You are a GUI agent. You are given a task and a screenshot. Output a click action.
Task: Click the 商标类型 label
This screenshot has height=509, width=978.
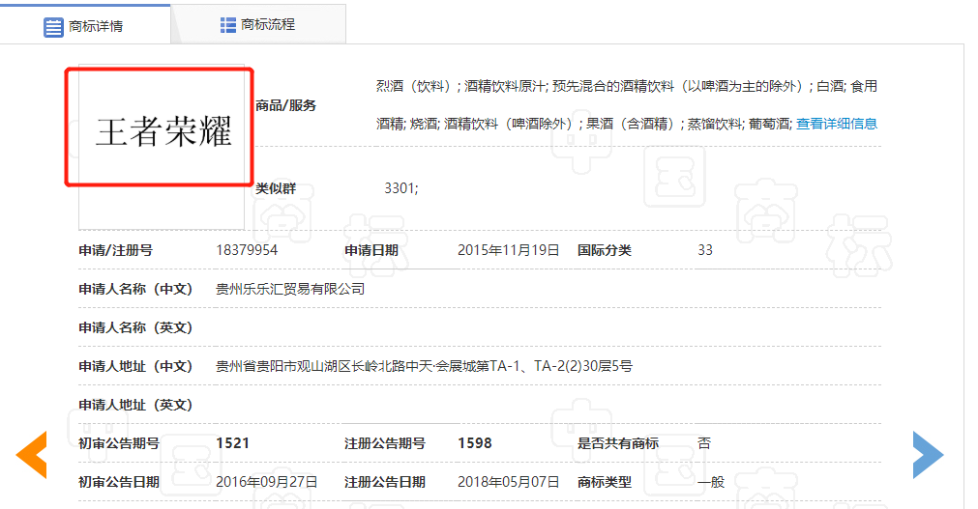point(605,482)
